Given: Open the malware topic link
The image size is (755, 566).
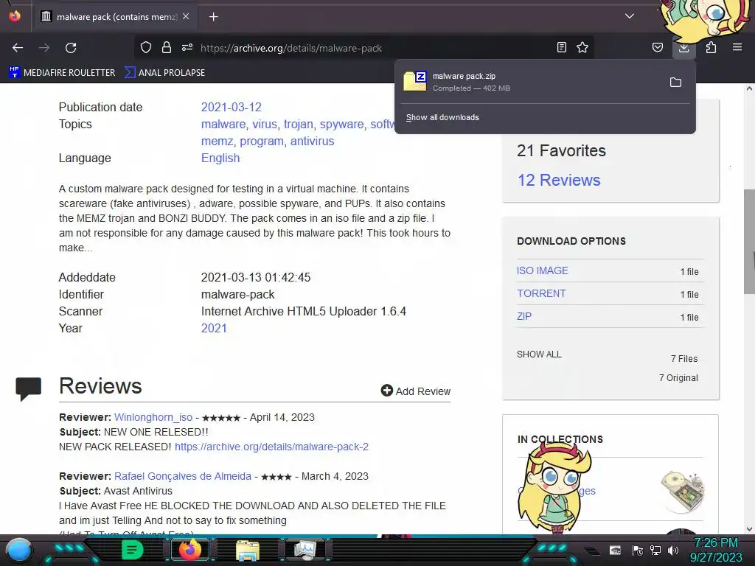Looking at the screenshot, I should click(223, 124).
